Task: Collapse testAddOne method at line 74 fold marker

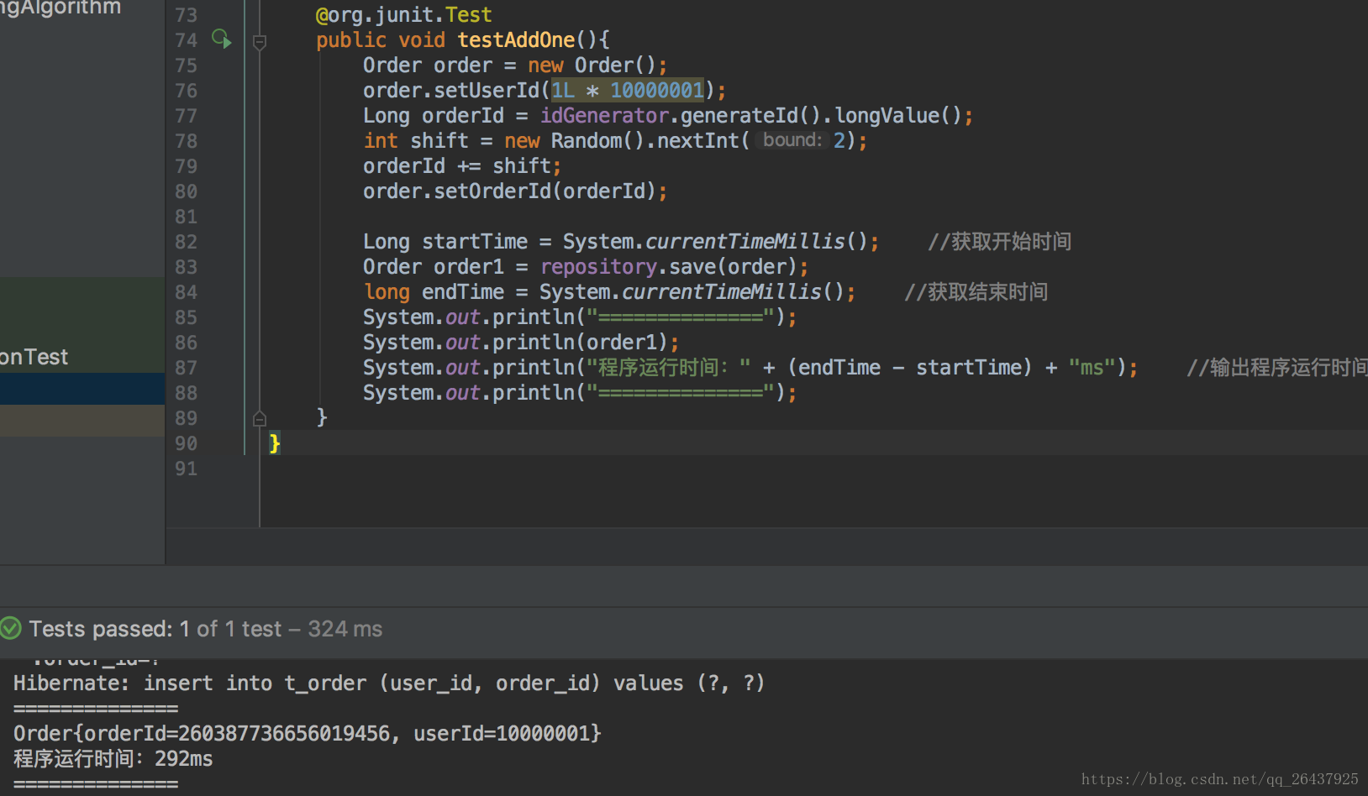Action: tap(260, 41)
